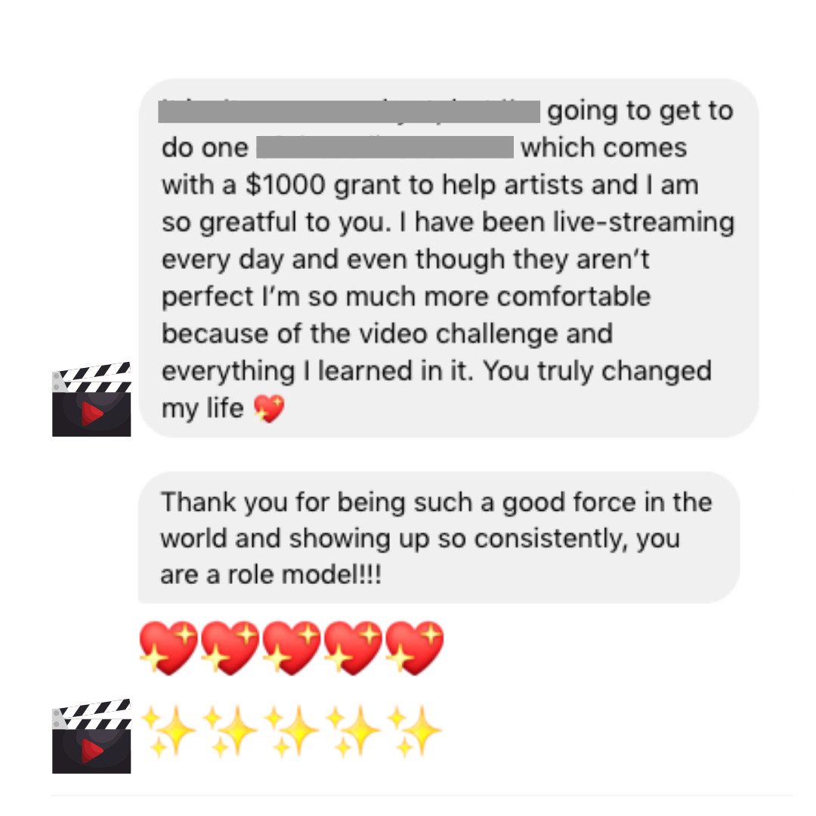Click the fourth sparkling heart in the hearts row

(x=353, y=648)
